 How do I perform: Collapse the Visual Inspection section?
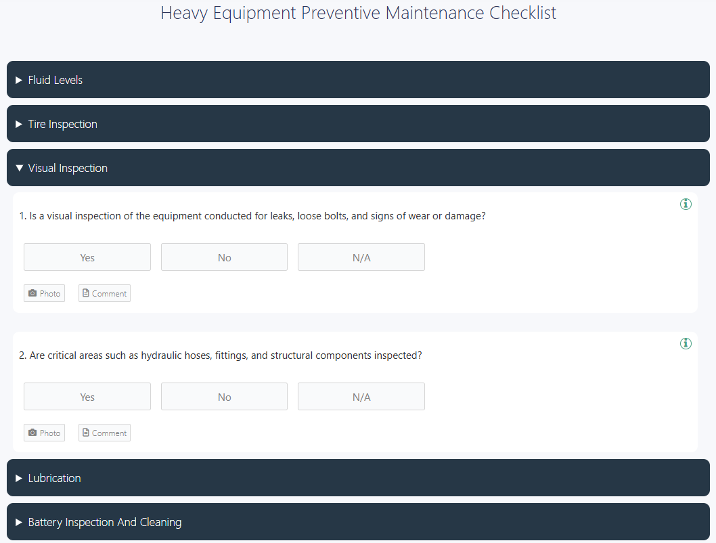tap(358, 168)
